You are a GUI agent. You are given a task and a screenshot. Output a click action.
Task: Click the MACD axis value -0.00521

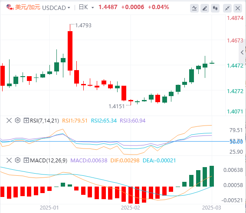[x=232, y=200]
